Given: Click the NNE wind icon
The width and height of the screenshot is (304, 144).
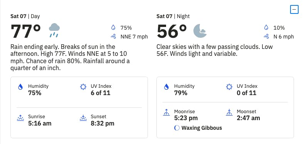Looking at the screenshot, I should point(113,37).
